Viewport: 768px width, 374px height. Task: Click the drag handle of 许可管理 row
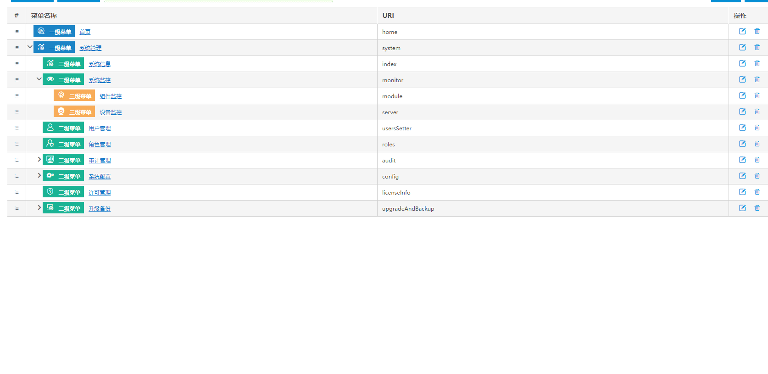pyautogui.click(x=17, y=192)
